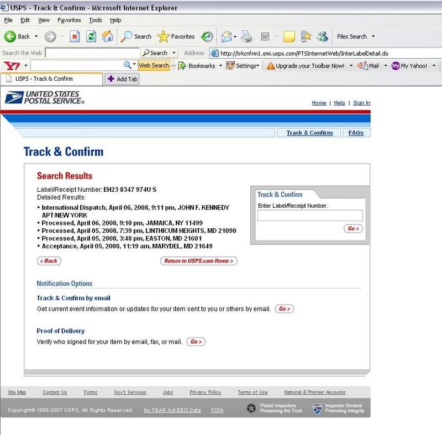This screenshot has width=442, height=435.
Task: Click the Add Tab button
Action: coord(122,79)
